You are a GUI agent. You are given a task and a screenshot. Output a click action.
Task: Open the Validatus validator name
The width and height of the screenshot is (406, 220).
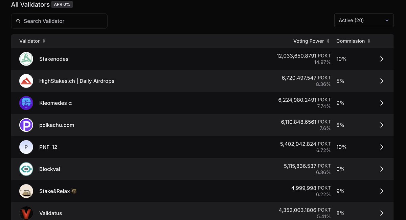50,213
